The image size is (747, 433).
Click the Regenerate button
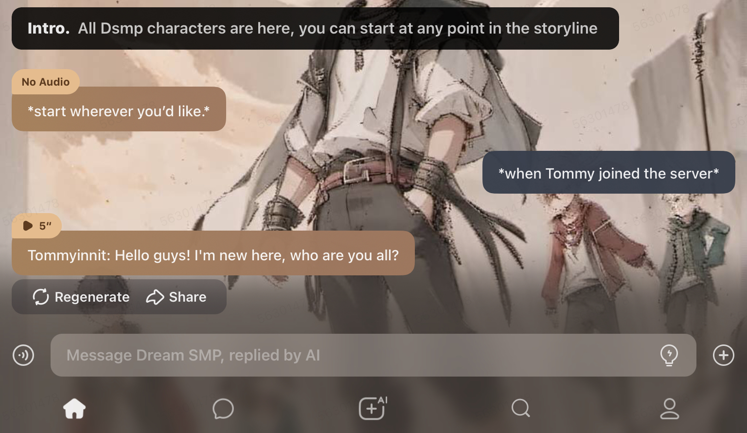(81, 297)
